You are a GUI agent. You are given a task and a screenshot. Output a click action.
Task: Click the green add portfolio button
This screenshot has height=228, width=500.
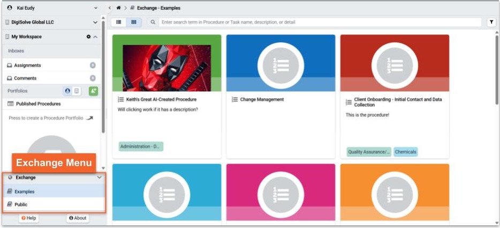point(94,91)
